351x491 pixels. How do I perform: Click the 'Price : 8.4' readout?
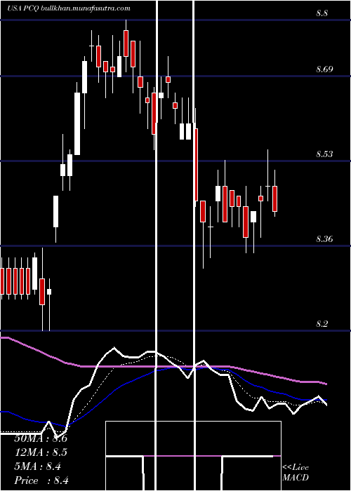click(x=41, y=480)
